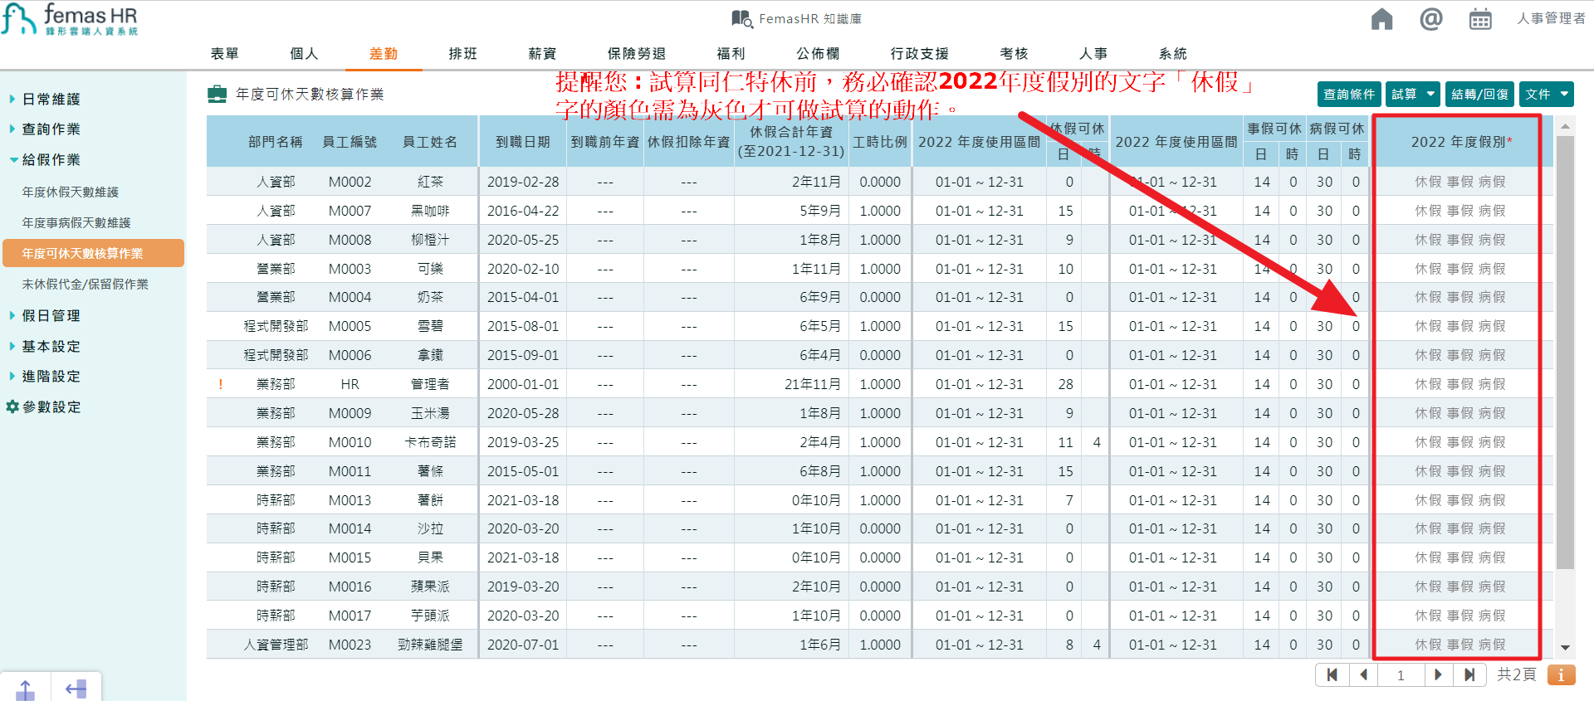
Task: Click the 查詢條件 button
Action: pos(1349,94)
